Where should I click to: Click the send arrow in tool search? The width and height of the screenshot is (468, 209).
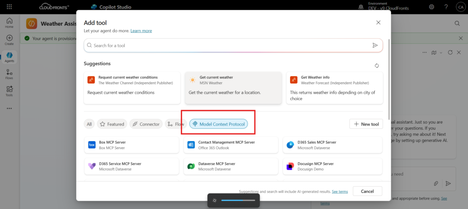click(375, 45)
